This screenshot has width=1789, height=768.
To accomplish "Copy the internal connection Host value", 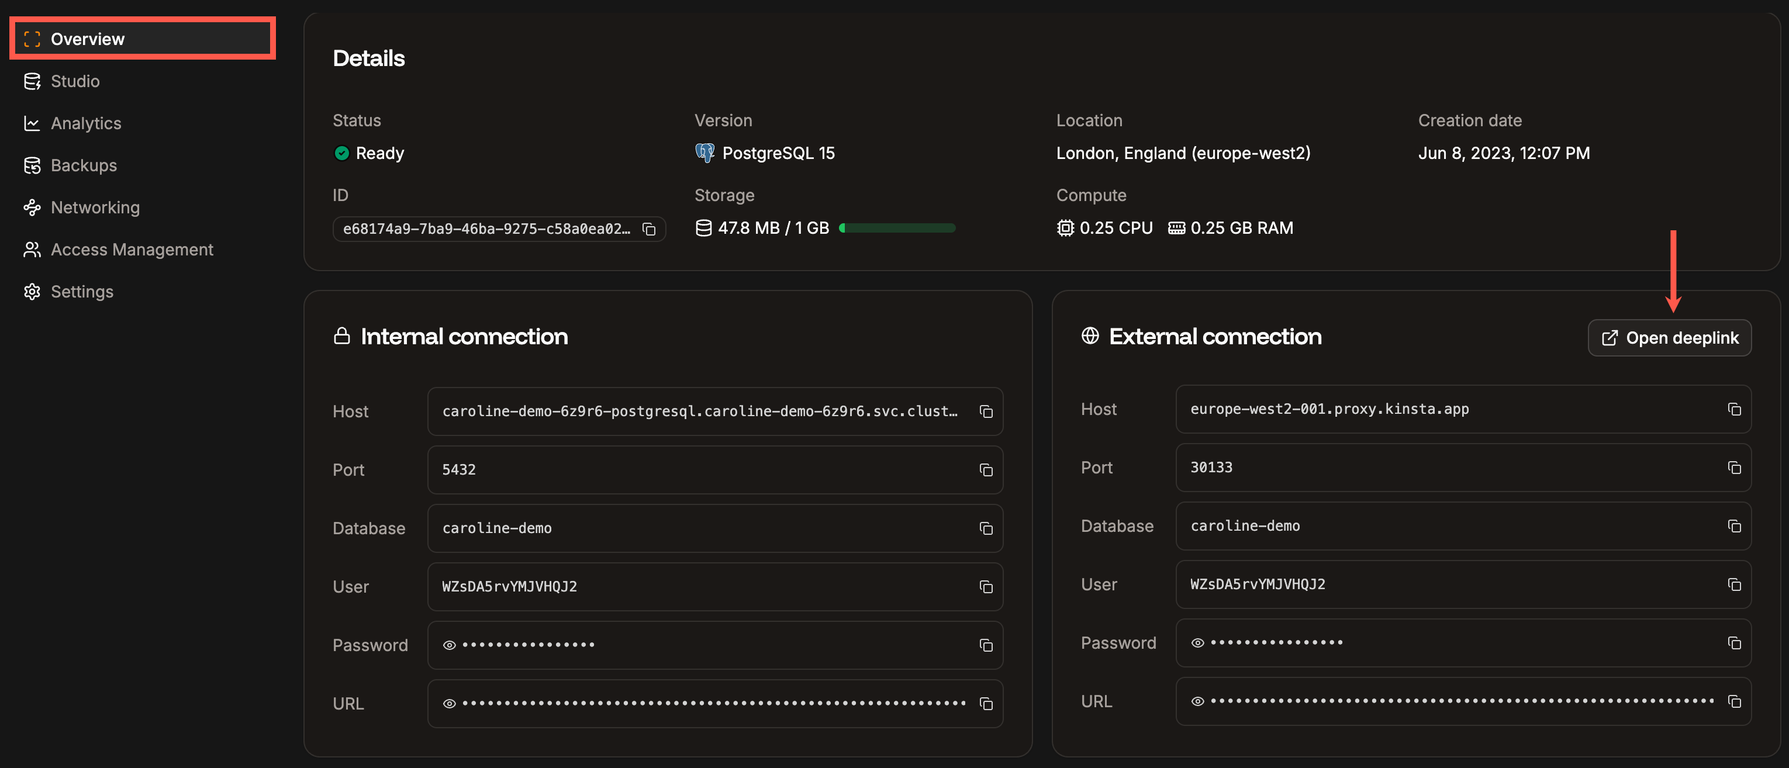I will [986, 411].
